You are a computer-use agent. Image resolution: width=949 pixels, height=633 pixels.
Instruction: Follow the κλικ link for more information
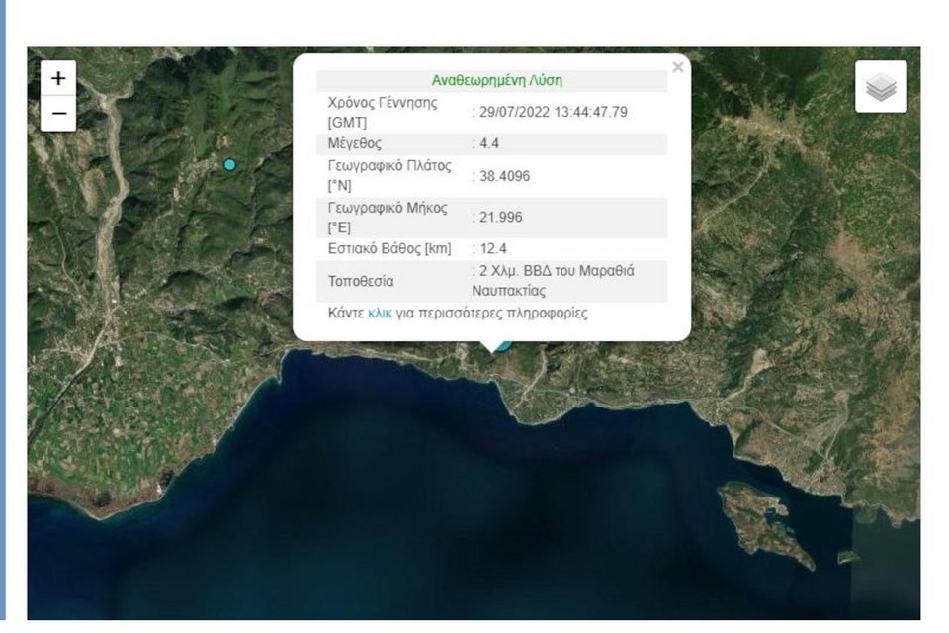pos(380,313)
